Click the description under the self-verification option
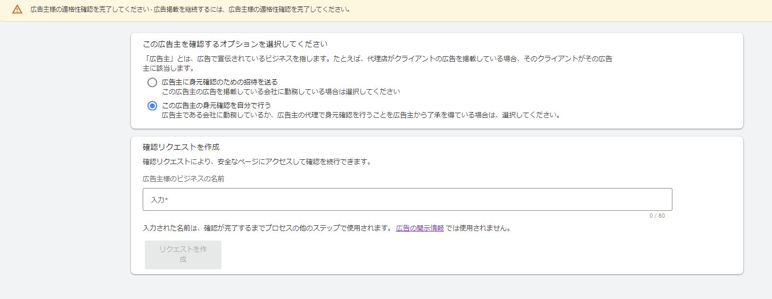The image size is (772, 299). pos(360,115)
